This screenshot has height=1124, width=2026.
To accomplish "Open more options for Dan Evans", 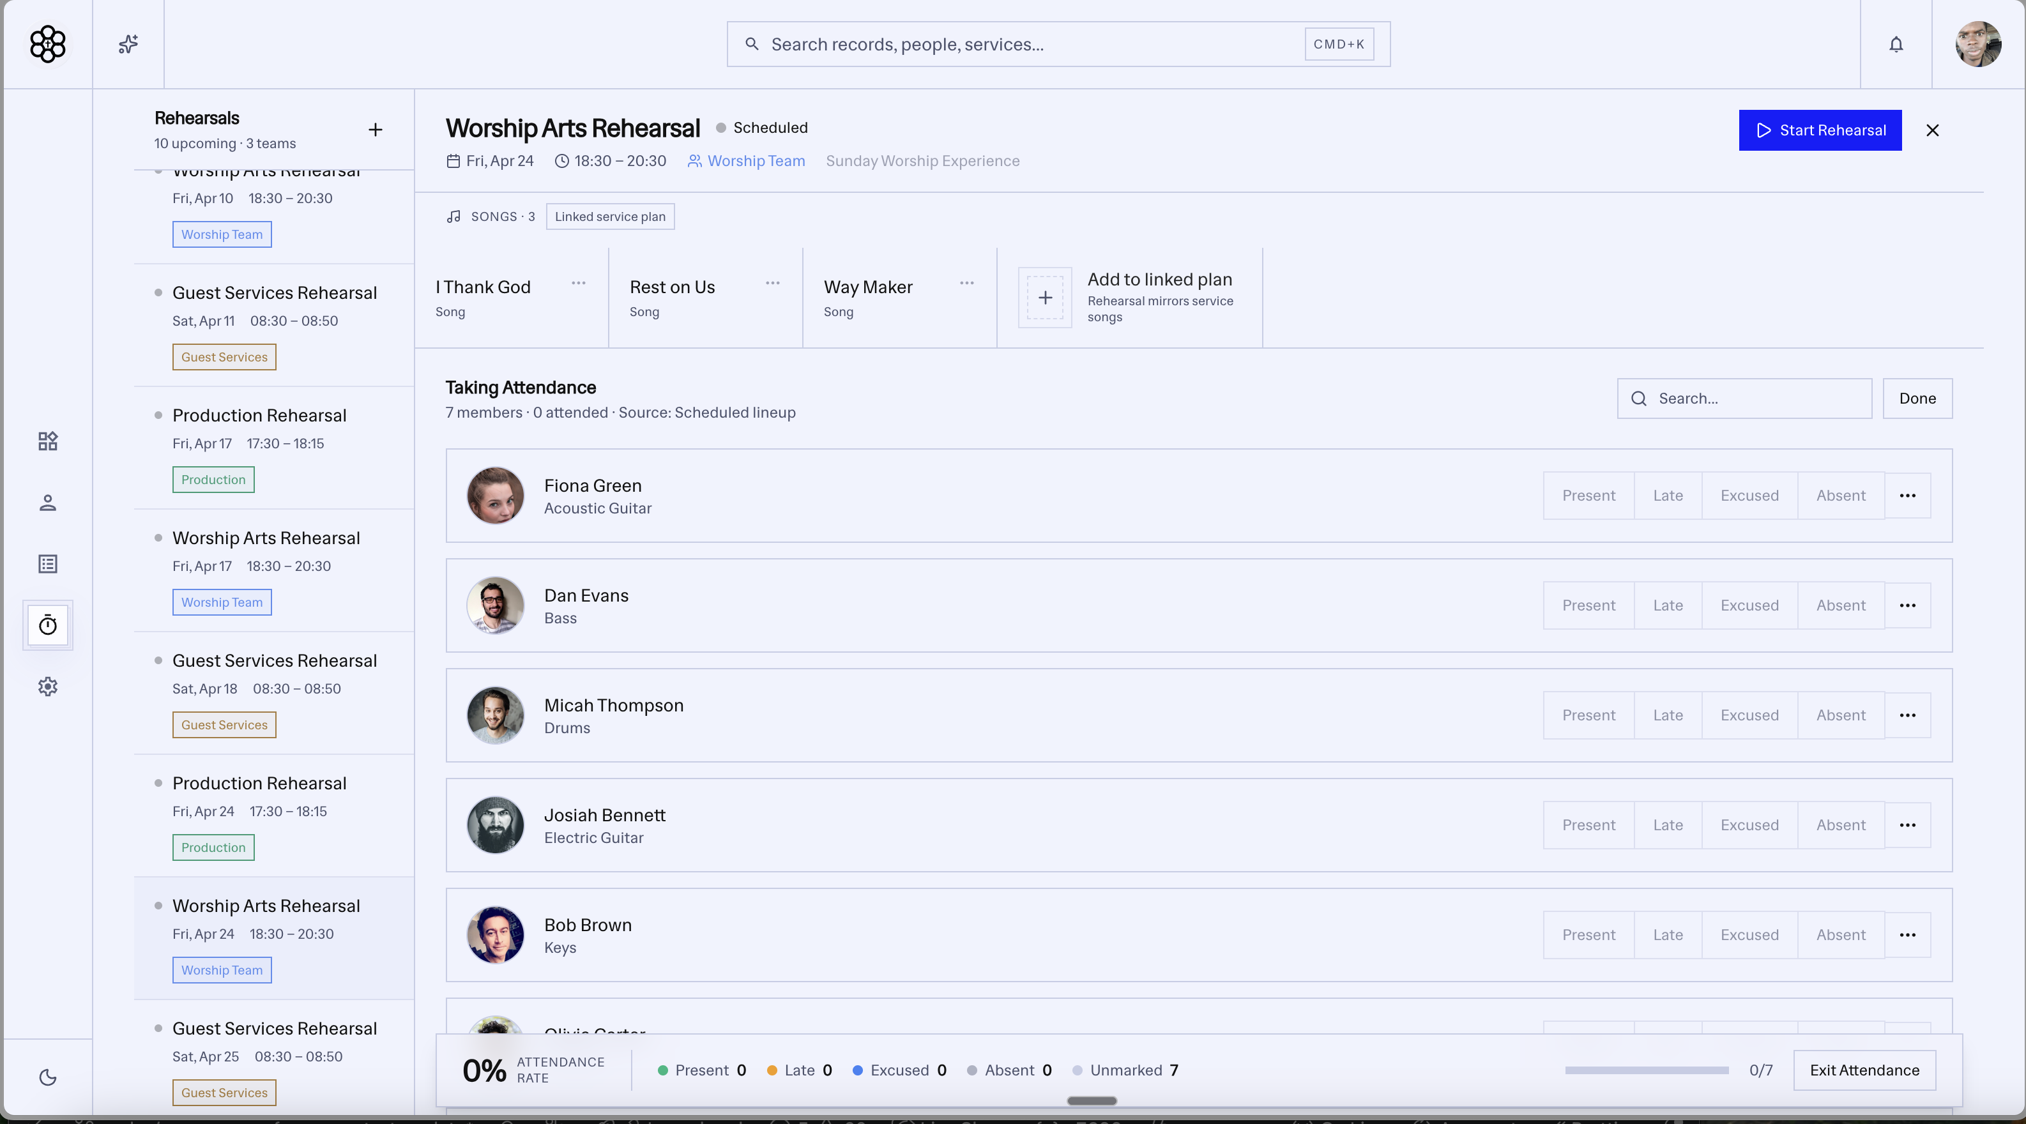I will pos(1907,605).
